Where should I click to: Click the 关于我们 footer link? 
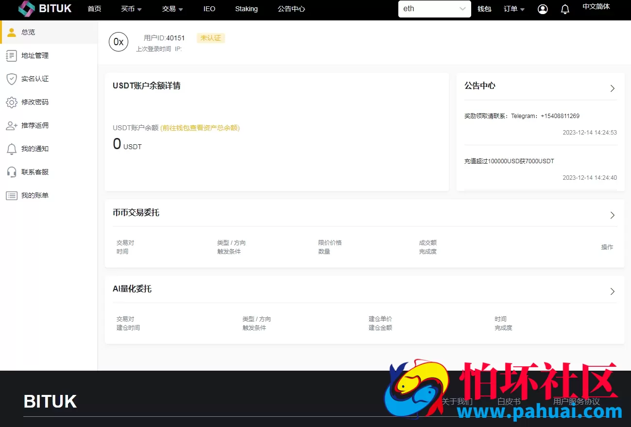[x=457, y=402]
